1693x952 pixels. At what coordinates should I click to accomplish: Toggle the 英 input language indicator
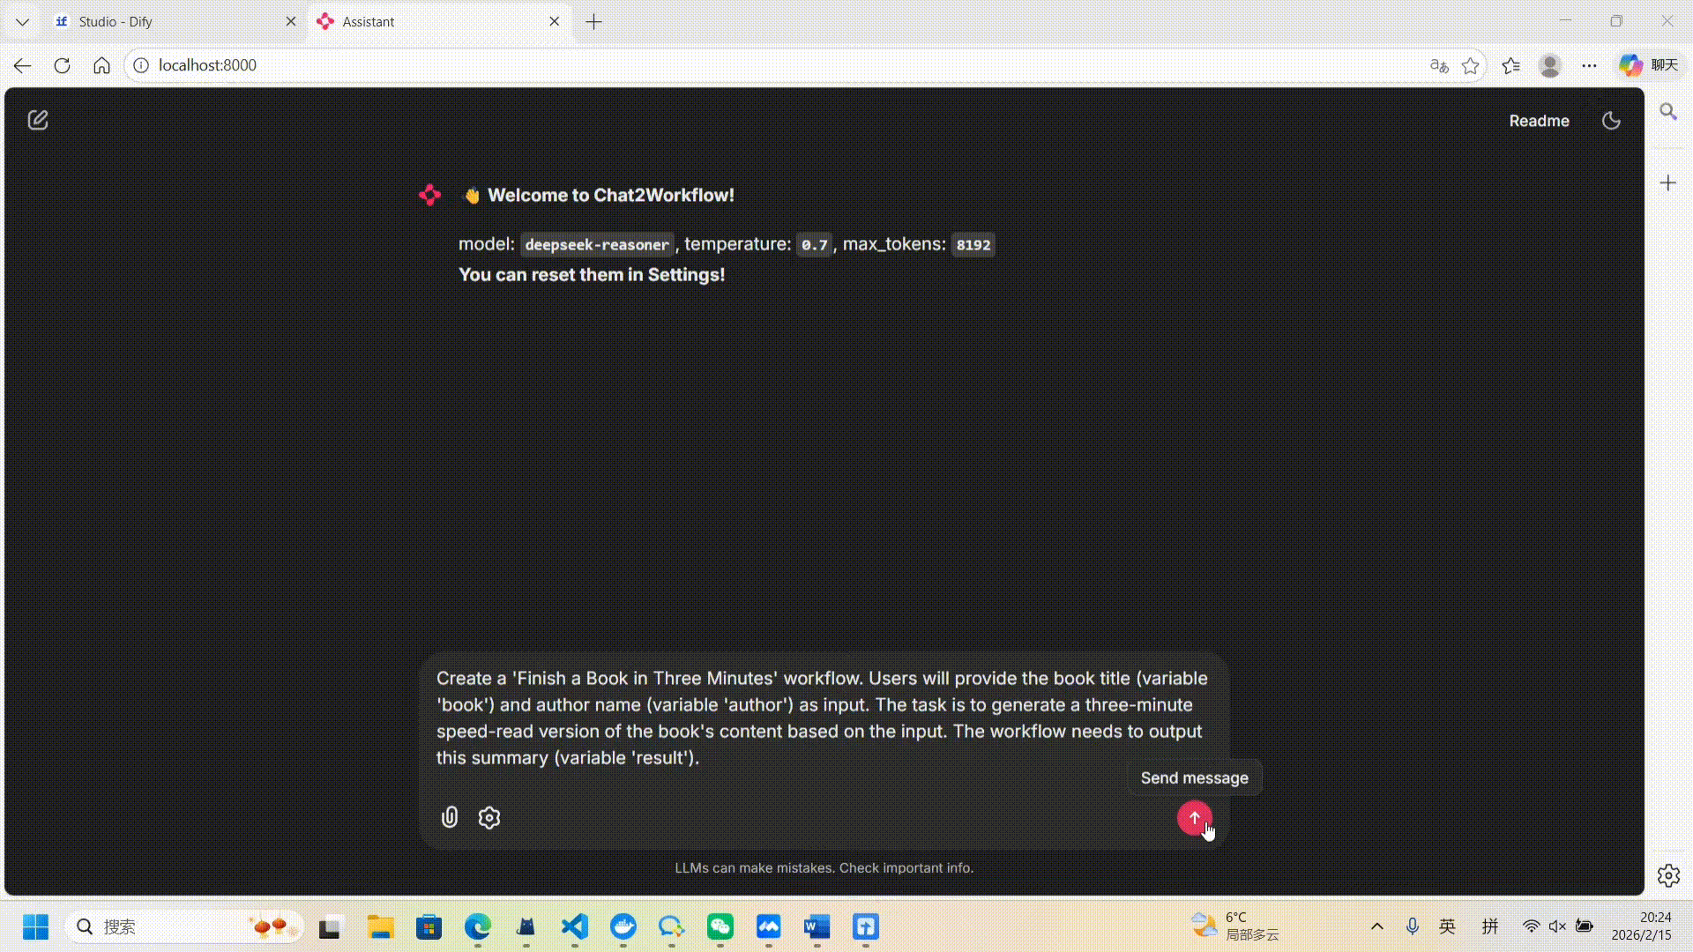[x=1448, y=926]
